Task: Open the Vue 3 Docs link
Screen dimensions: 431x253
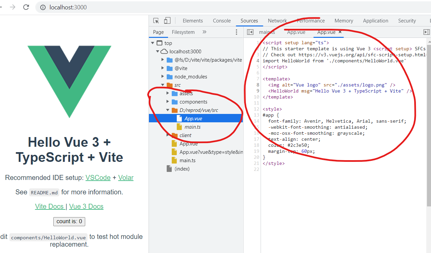Action: coord(86,206)
